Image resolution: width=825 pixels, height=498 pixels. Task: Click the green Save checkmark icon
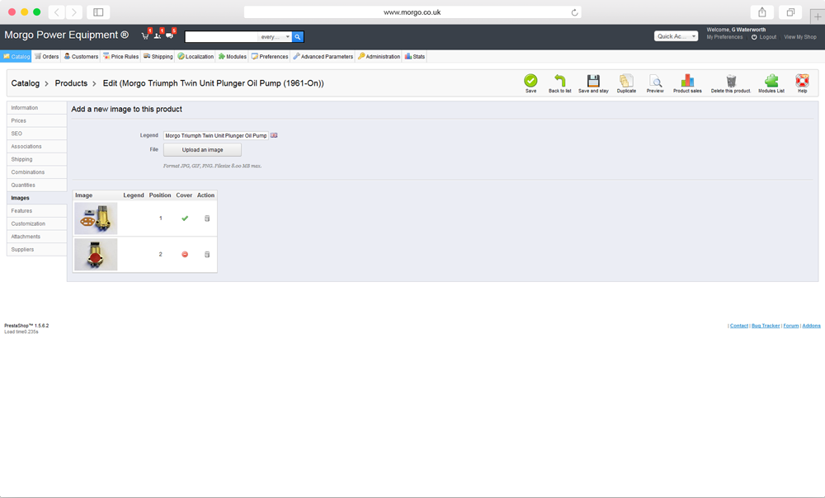[x=530, y=81]
